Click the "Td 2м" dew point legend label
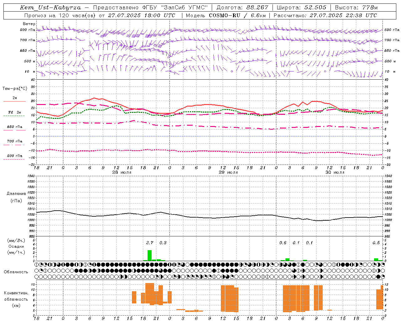 (15, 112)
